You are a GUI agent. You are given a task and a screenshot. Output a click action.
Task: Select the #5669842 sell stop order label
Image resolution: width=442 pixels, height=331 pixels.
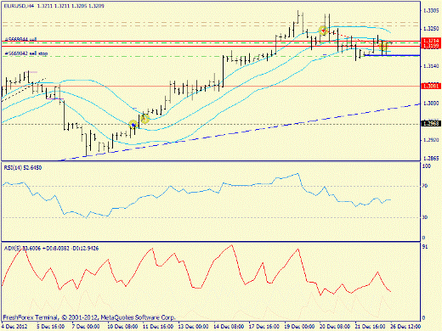pos(26,53)
